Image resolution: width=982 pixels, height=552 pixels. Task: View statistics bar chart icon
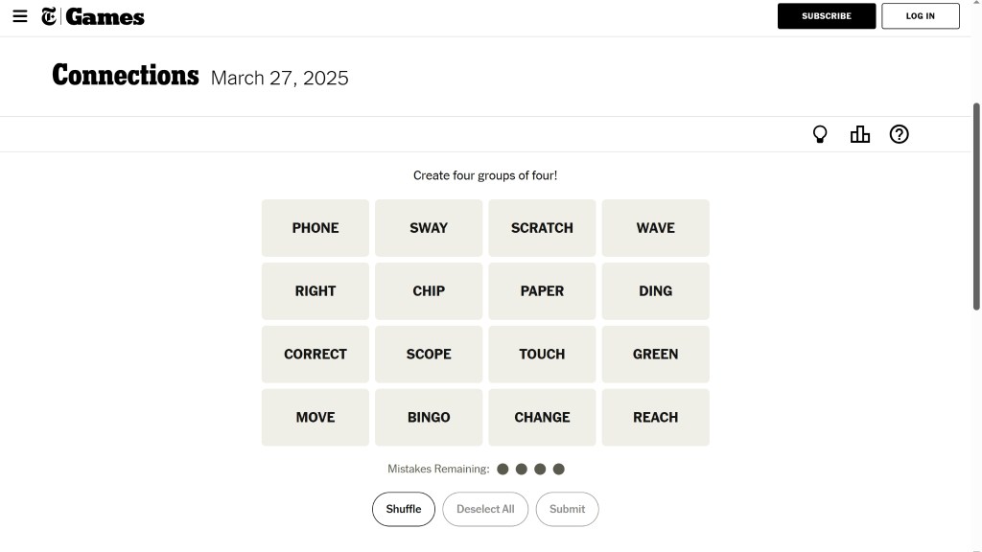[859, 134]
